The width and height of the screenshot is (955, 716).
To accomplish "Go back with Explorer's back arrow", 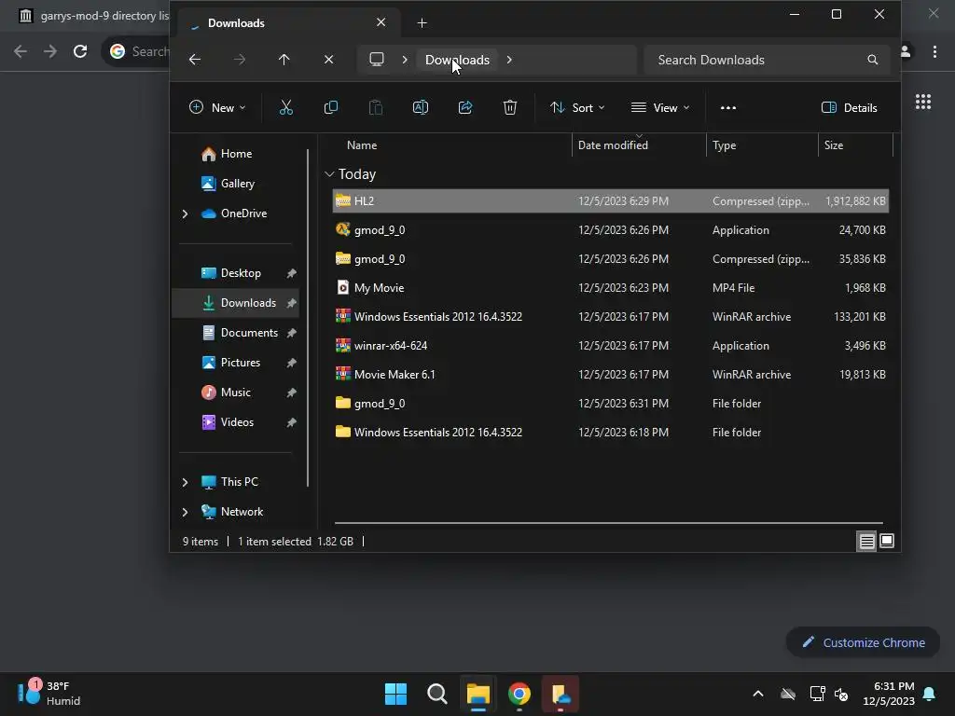I will 195,60.
